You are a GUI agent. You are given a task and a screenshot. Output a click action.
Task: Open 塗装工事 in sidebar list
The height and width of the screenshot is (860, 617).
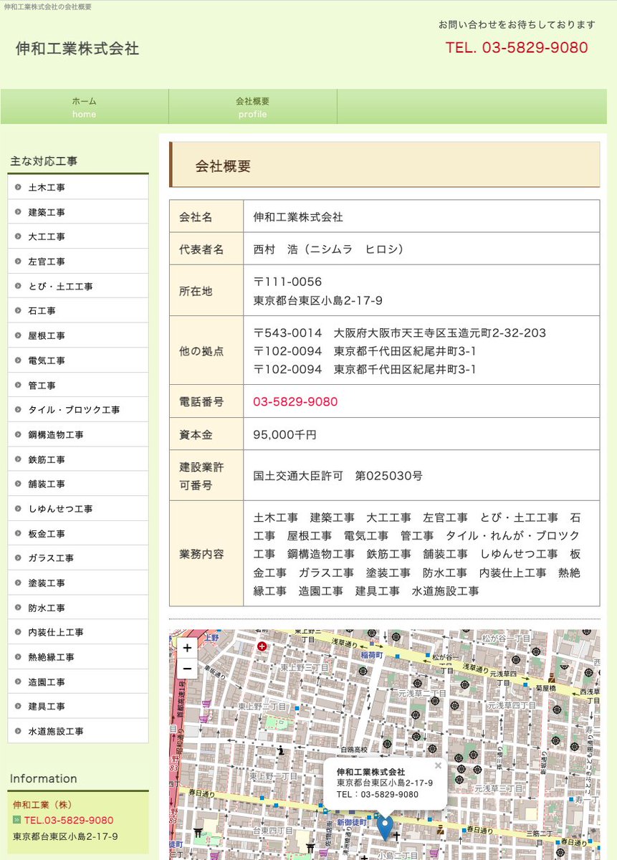tap(78, 583)
